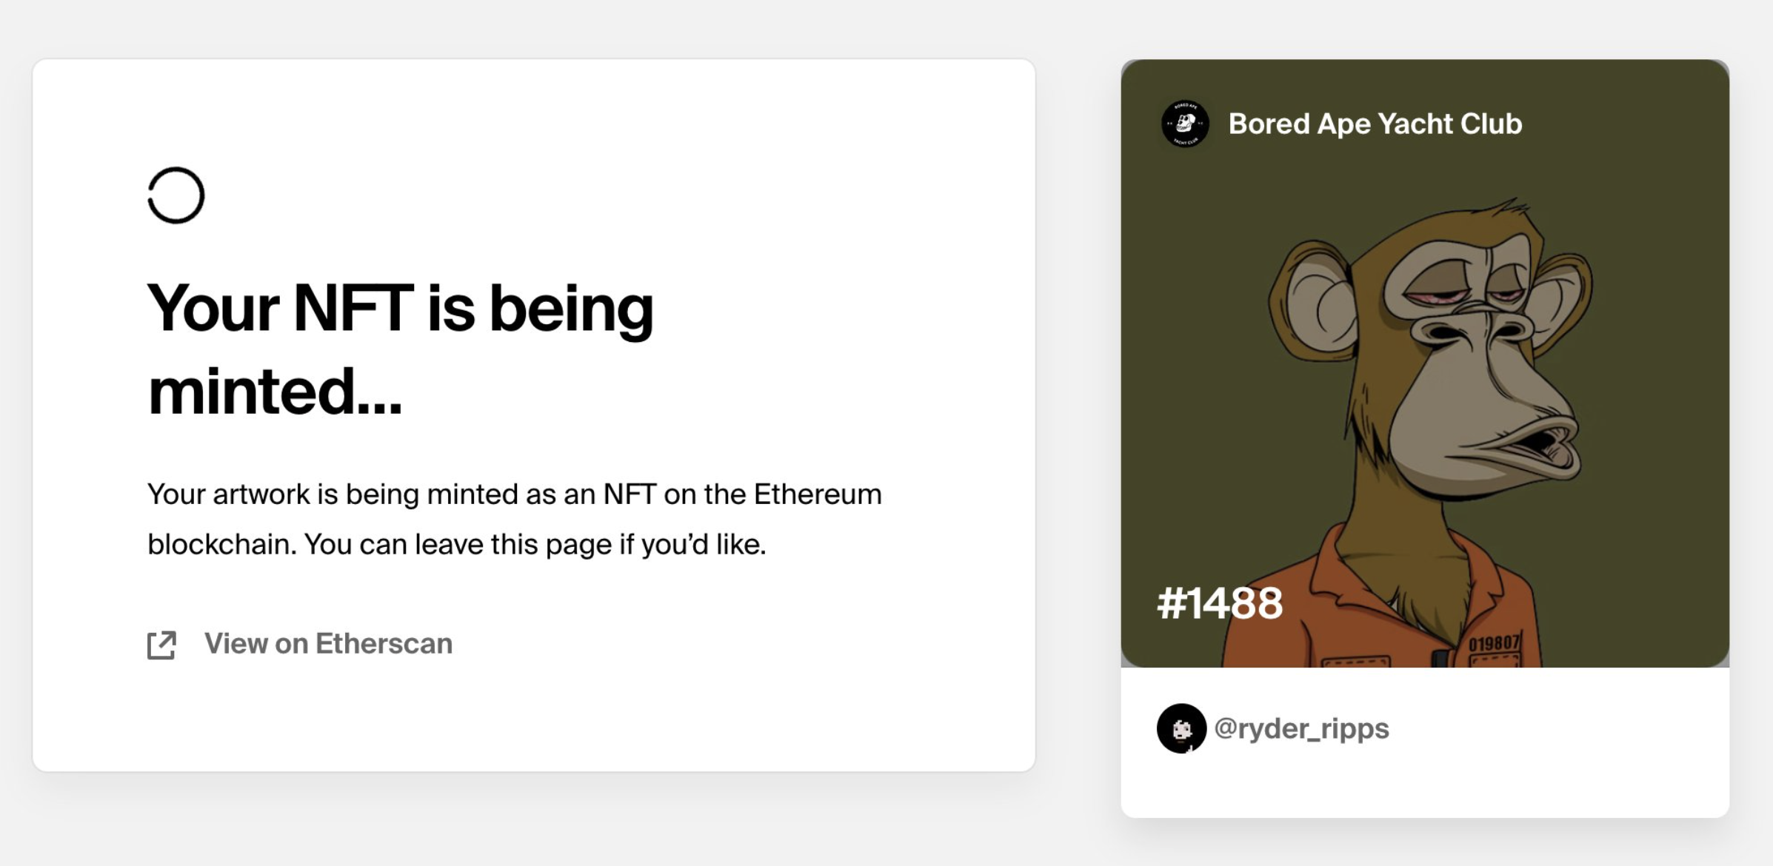Click the word 'minted...' in the heading
The width and height of the screenshot is (1773, 866).
275,392
